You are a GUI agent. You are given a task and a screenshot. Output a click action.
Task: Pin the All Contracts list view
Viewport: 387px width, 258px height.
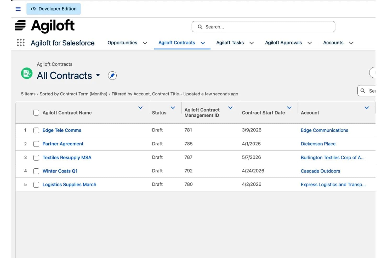[112, 76]
